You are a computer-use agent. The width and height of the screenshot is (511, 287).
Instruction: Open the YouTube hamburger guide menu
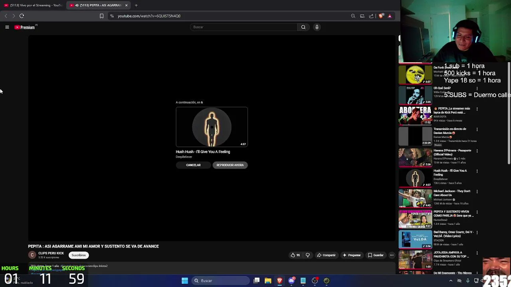7,27
